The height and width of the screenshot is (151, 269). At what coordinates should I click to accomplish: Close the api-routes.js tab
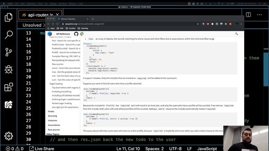[x=58, y=15]
